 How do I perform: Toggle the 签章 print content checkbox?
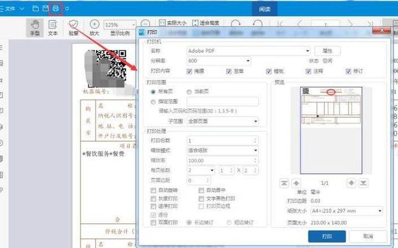click(x=229, y=71)
